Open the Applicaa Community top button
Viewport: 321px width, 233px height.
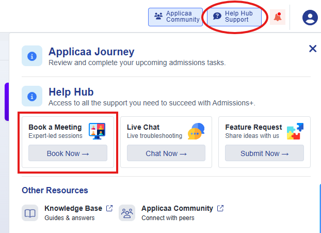[175, 17]
